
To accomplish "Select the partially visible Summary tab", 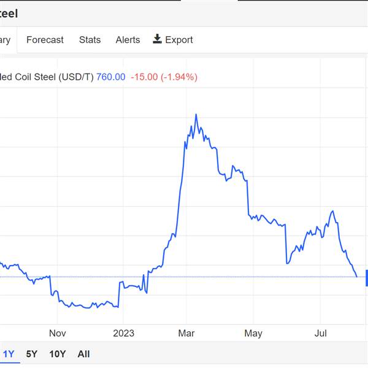I will [x=5, y=40].
